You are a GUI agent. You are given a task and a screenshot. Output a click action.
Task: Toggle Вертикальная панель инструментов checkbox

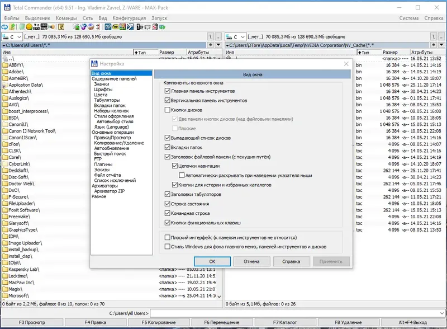pos(168,101)
